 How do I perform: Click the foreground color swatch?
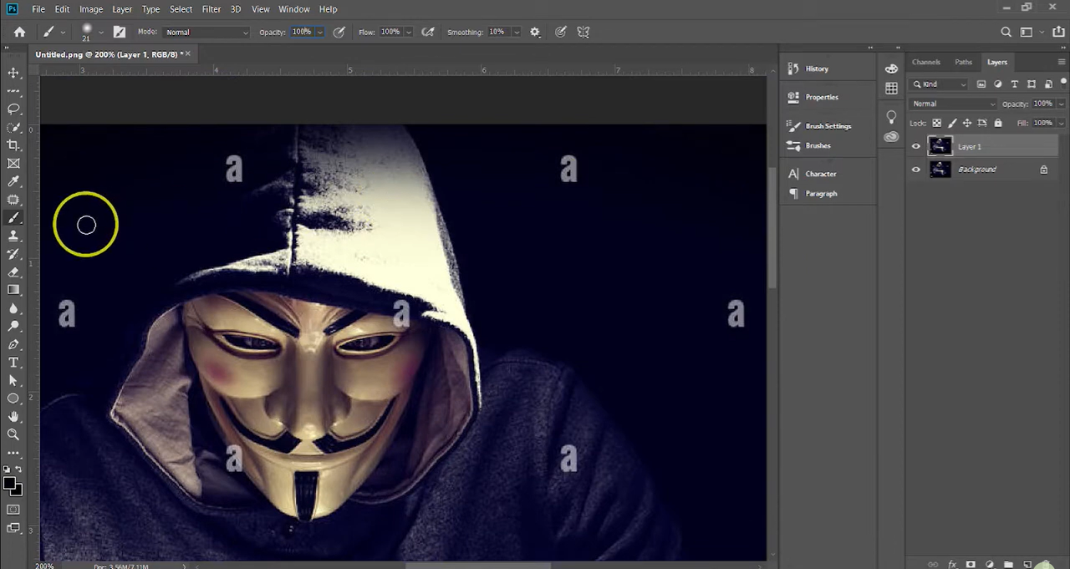tap(9, 483)
